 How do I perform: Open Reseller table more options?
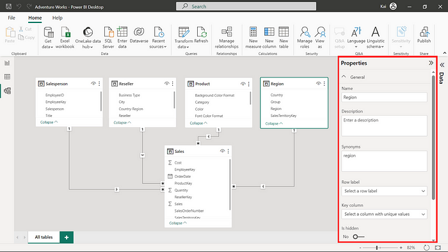[x=172, y=84]
